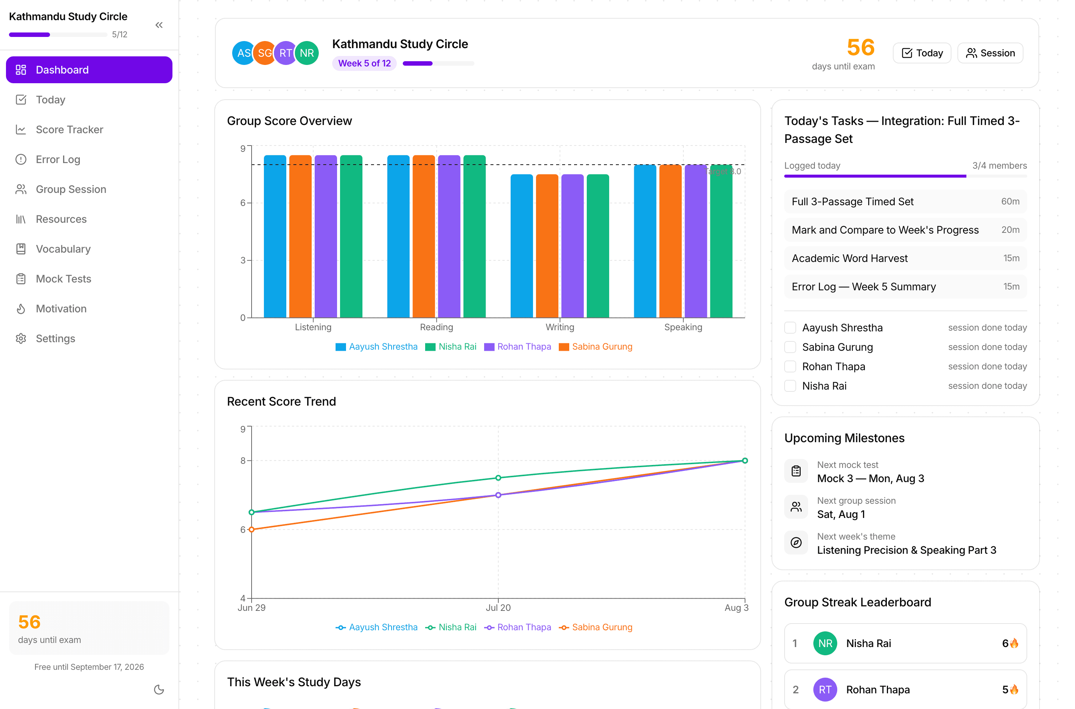The height and width of the screenshot is (709, 1075).
Task: Open the Error Log section
Action: tap(89, 159)
